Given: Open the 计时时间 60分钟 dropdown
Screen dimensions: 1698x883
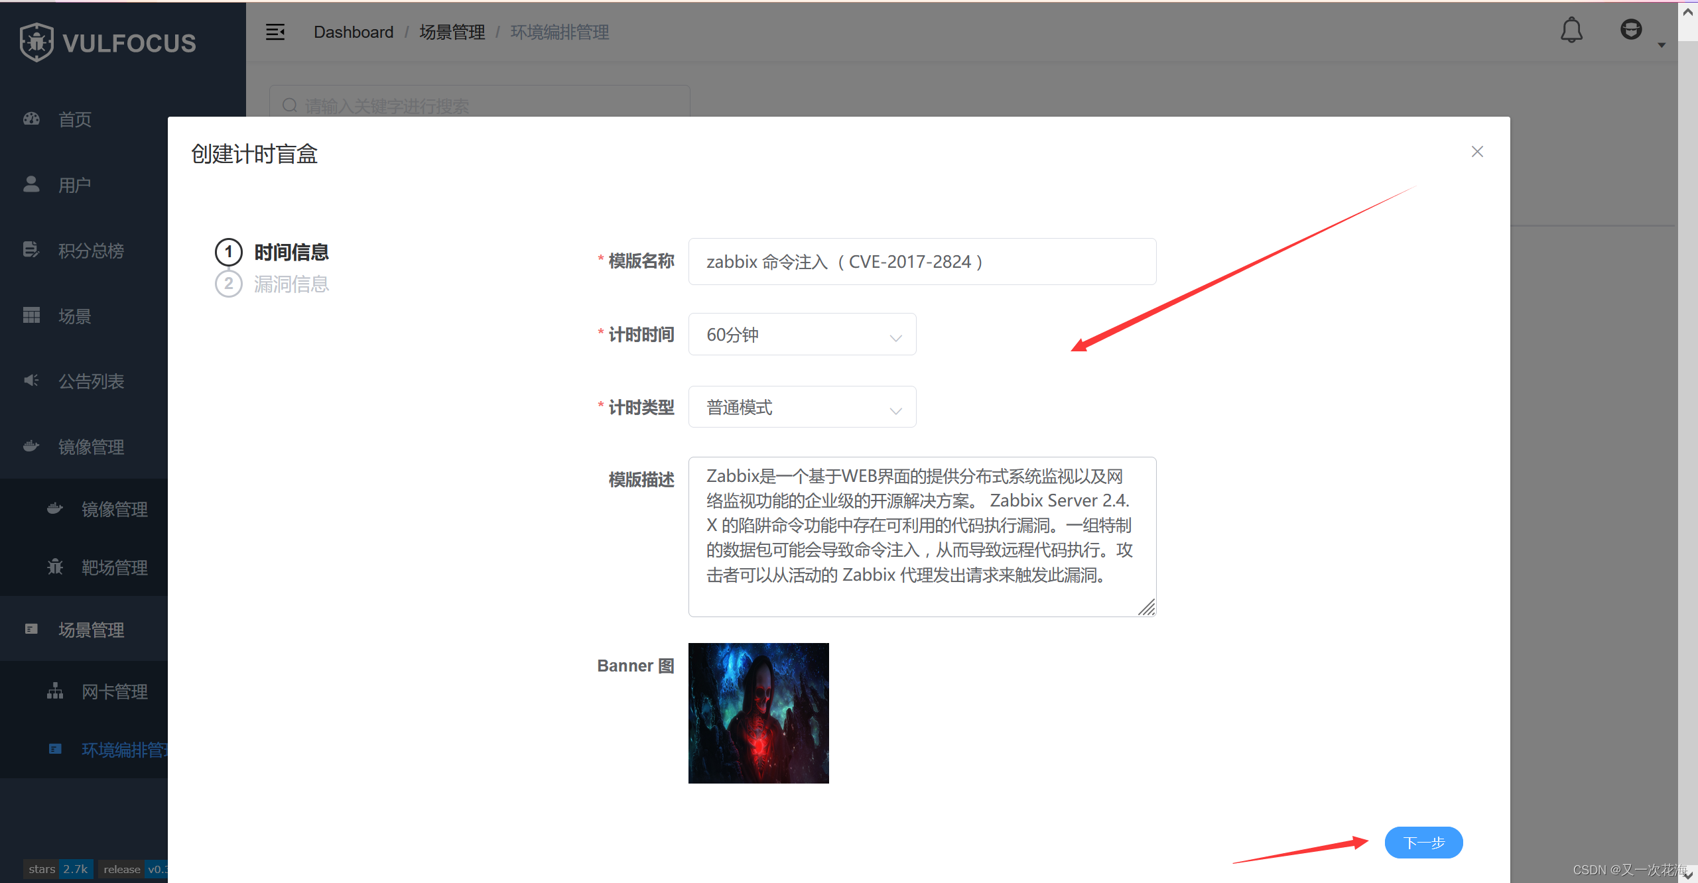Looking at the screenshot, I should 802,334.
